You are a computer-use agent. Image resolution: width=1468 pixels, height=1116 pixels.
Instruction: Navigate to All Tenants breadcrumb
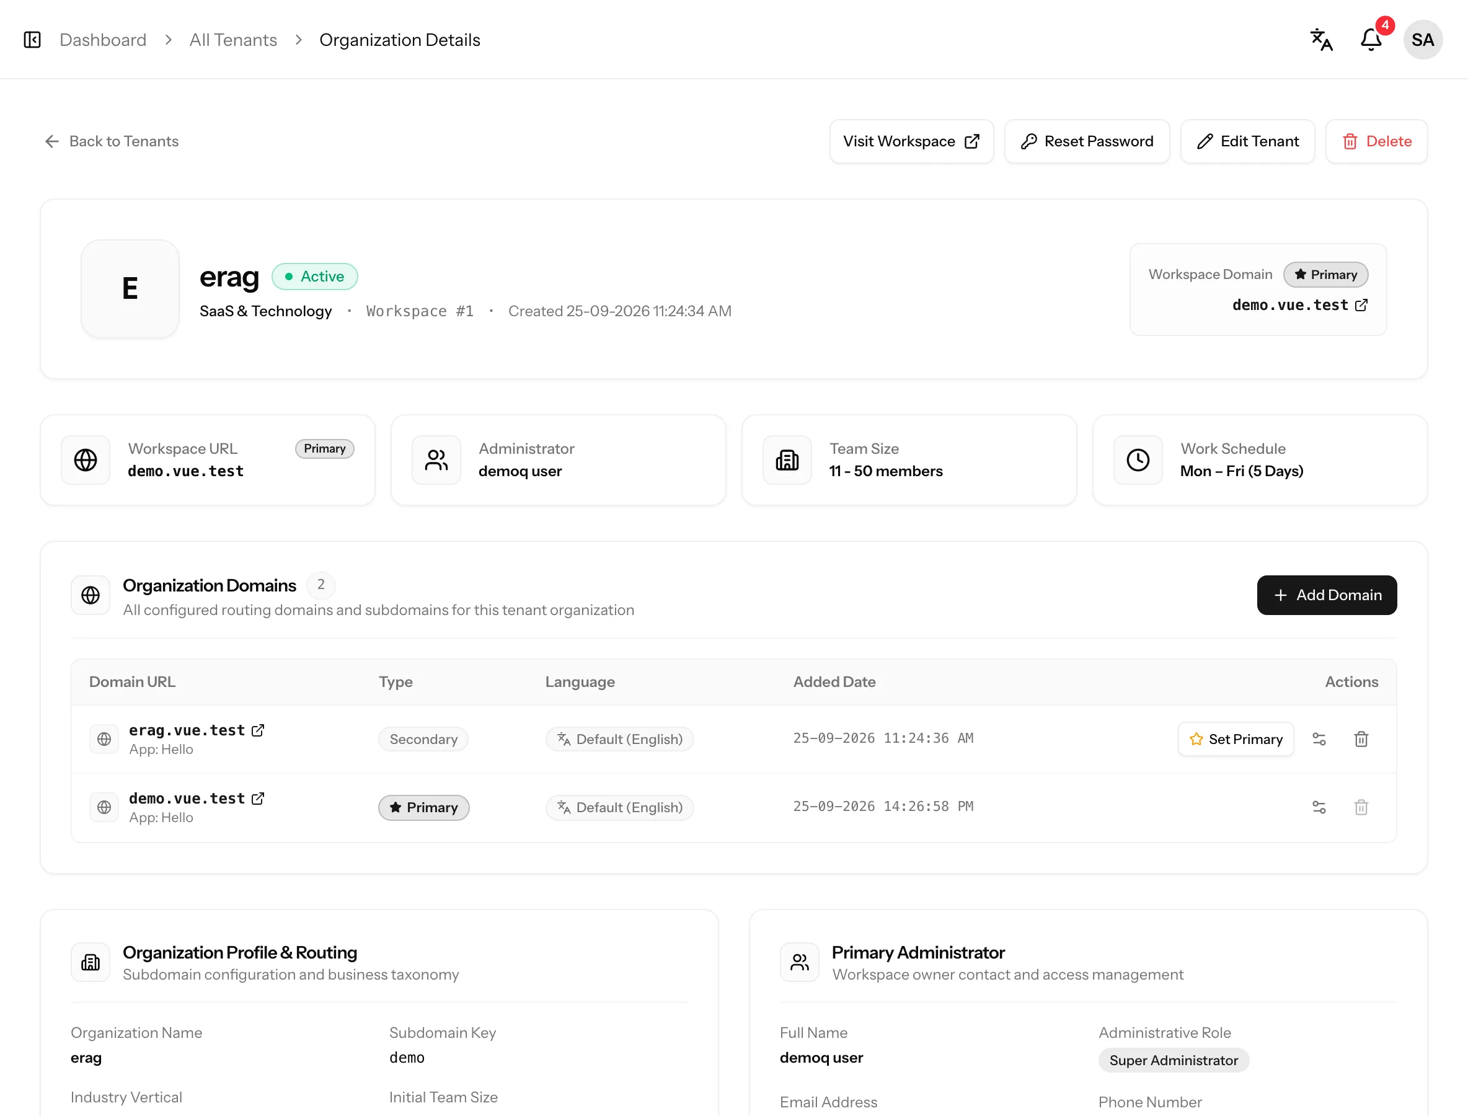[x=233, y=40]
